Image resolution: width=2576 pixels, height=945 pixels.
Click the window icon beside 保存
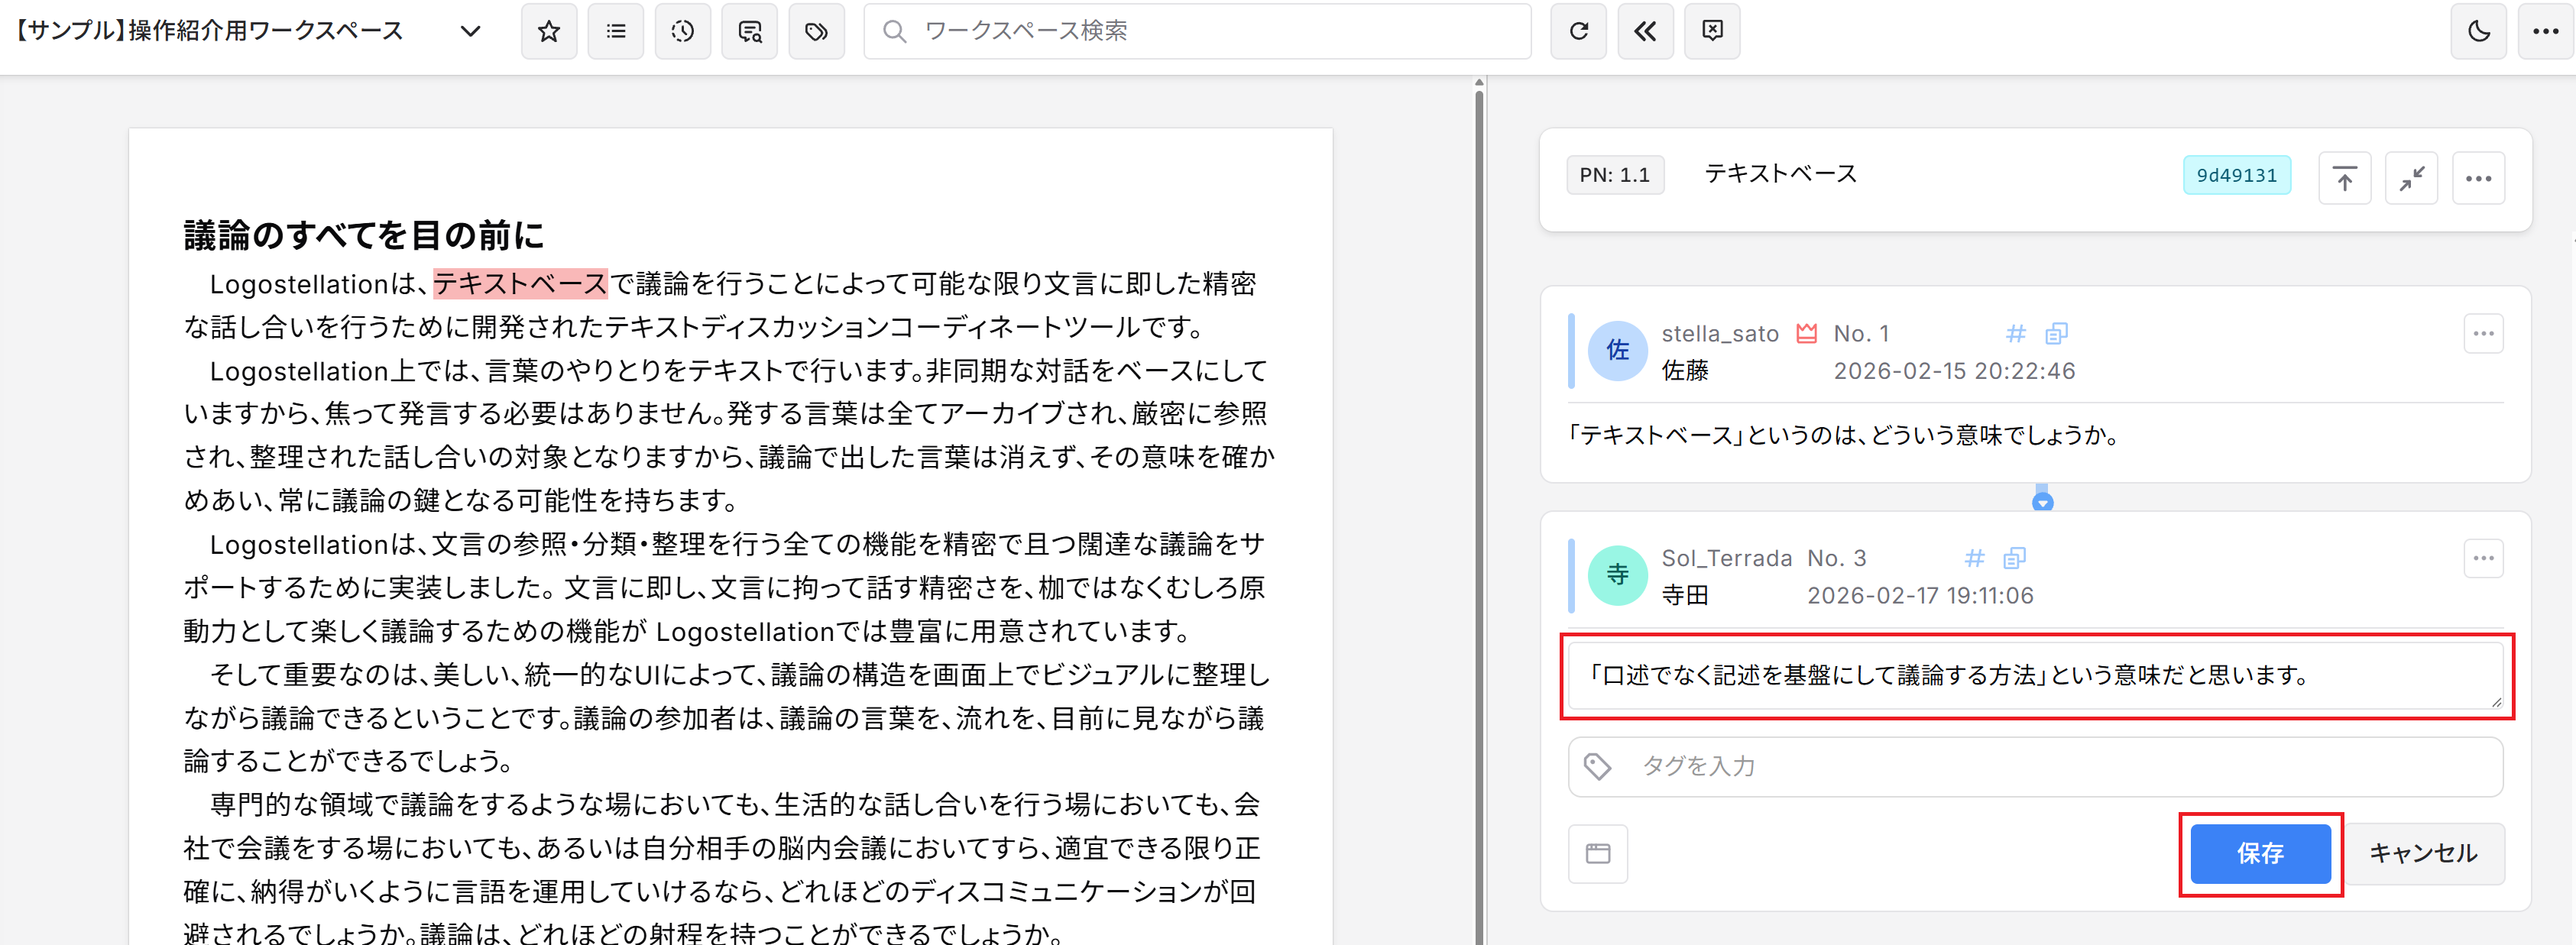pos(1598,854)
